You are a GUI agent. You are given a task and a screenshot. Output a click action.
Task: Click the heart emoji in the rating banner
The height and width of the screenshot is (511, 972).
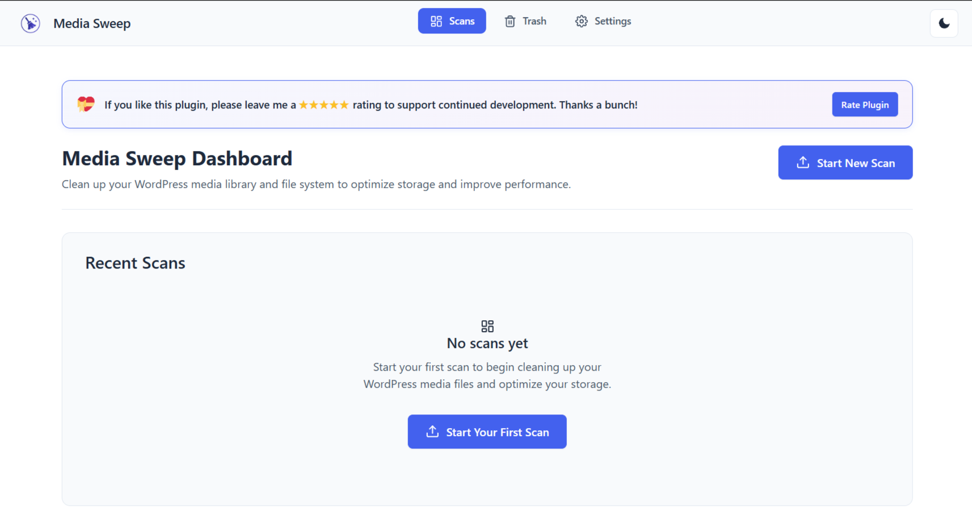[x=85, y=104]
